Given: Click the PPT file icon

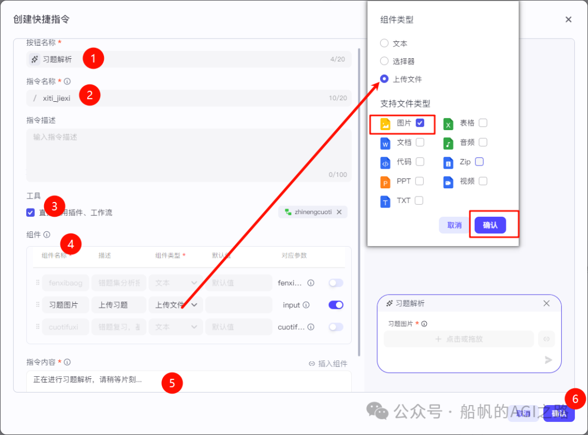Looking at the screenshot, I should (x=385, y=182).
